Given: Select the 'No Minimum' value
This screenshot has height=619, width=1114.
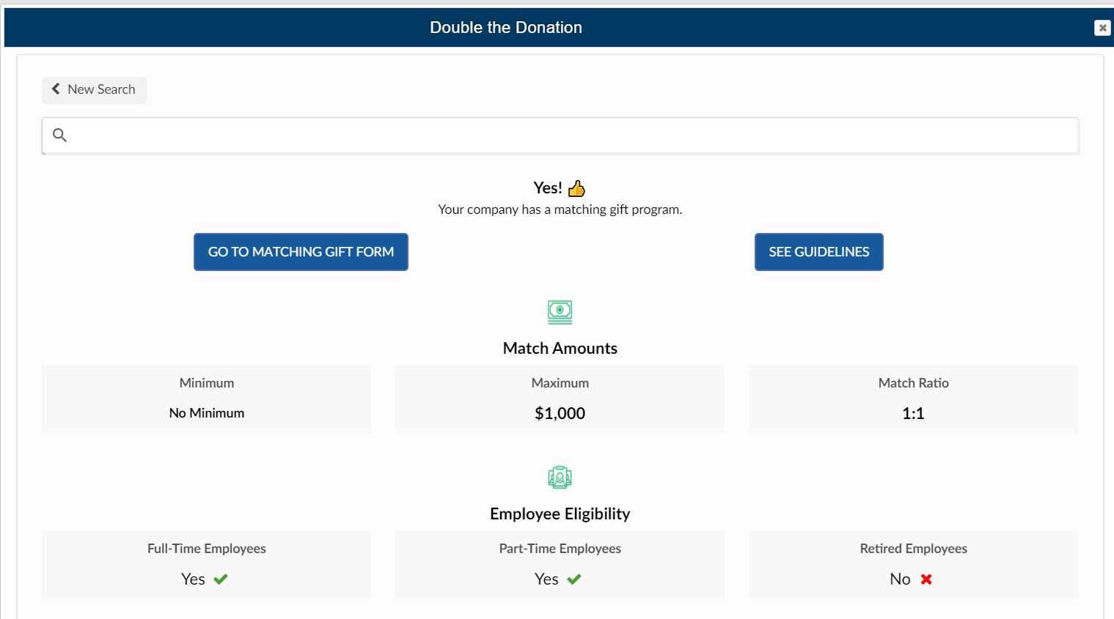Looking at the screenshot, I should click(x=207, y=413).
